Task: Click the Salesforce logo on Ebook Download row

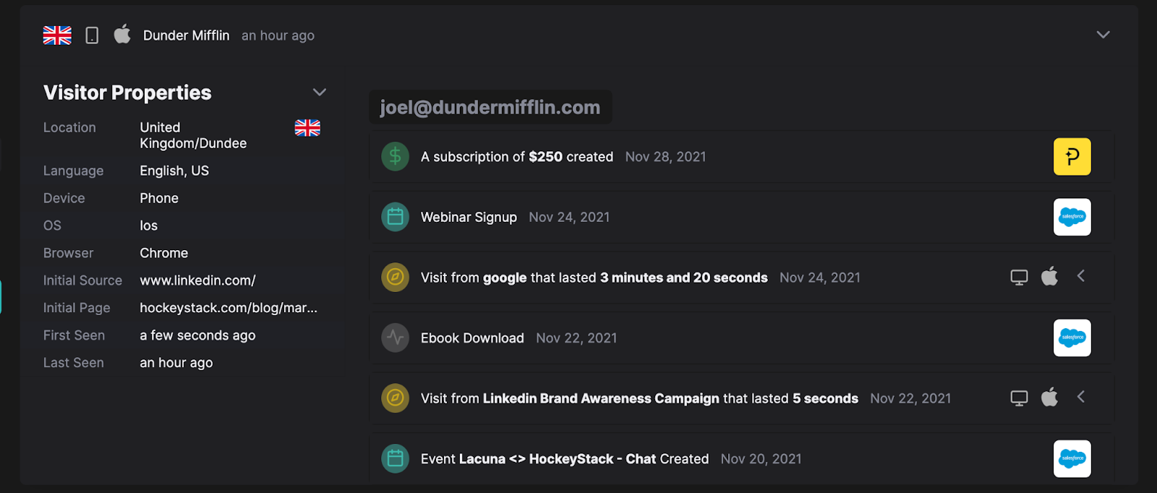Action: pyautogui.click(x=1072, y=338)
